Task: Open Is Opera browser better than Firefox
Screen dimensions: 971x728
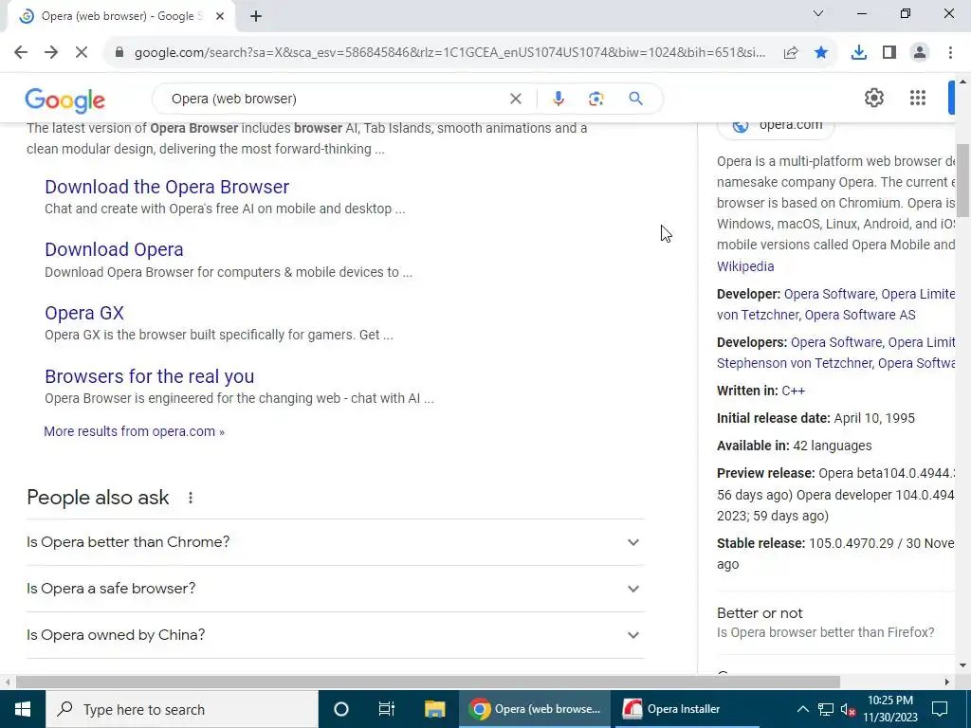Action: (826, 632)
